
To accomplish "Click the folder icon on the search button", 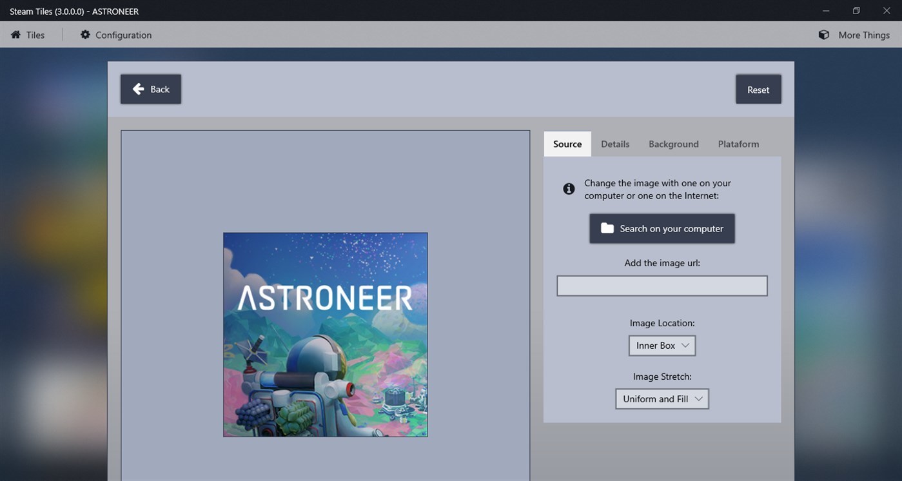I will point(607,228).
